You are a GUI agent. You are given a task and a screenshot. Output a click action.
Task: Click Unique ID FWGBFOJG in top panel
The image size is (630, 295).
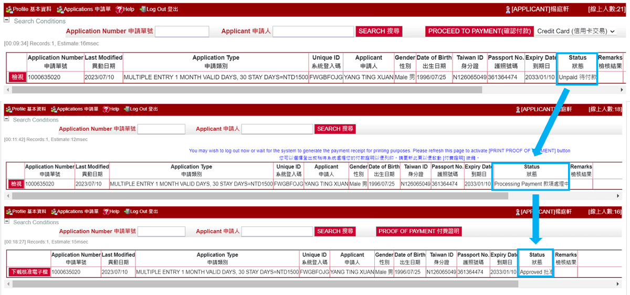pos(326,78)
